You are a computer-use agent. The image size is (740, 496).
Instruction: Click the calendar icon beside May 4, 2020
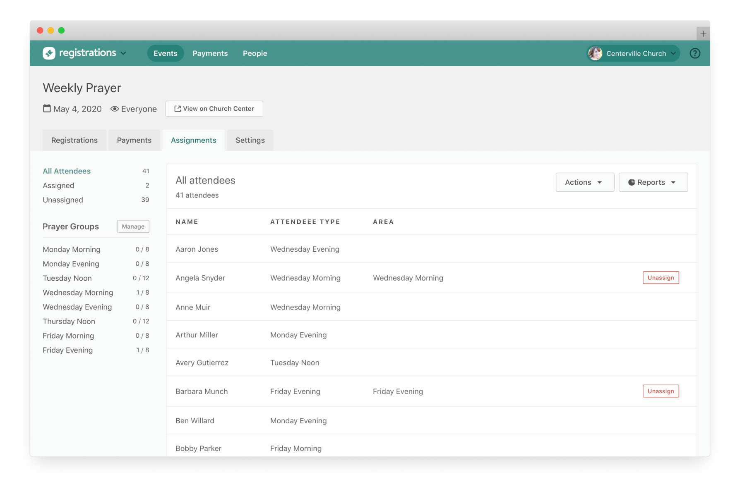(x=47, y=109)
